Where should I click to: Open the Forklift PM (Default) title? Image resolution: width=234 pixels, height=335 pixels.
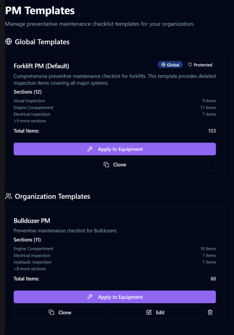(41, 66)
